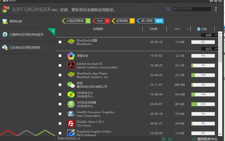Click the DrawPad Graphics Editor checkbox

point(60,133)
